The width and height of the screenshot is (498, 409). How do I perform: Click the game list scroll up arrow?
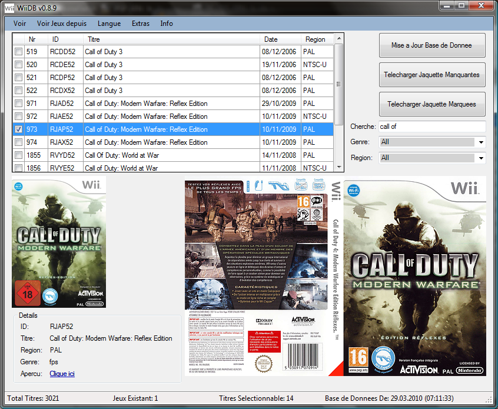(x=339, y=38)
